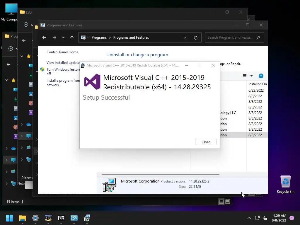Show hidden tray icons chevron
This screenshot has width=300, height=225.
(x=249, y=218)
